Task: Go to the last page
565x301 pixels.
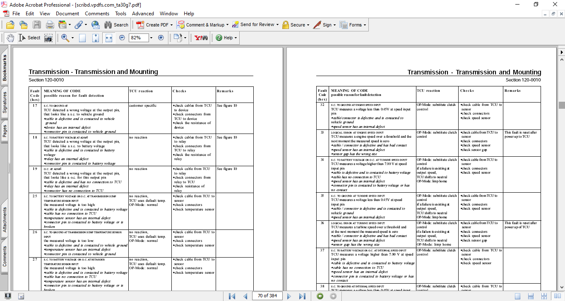Action: click(302, 296)
